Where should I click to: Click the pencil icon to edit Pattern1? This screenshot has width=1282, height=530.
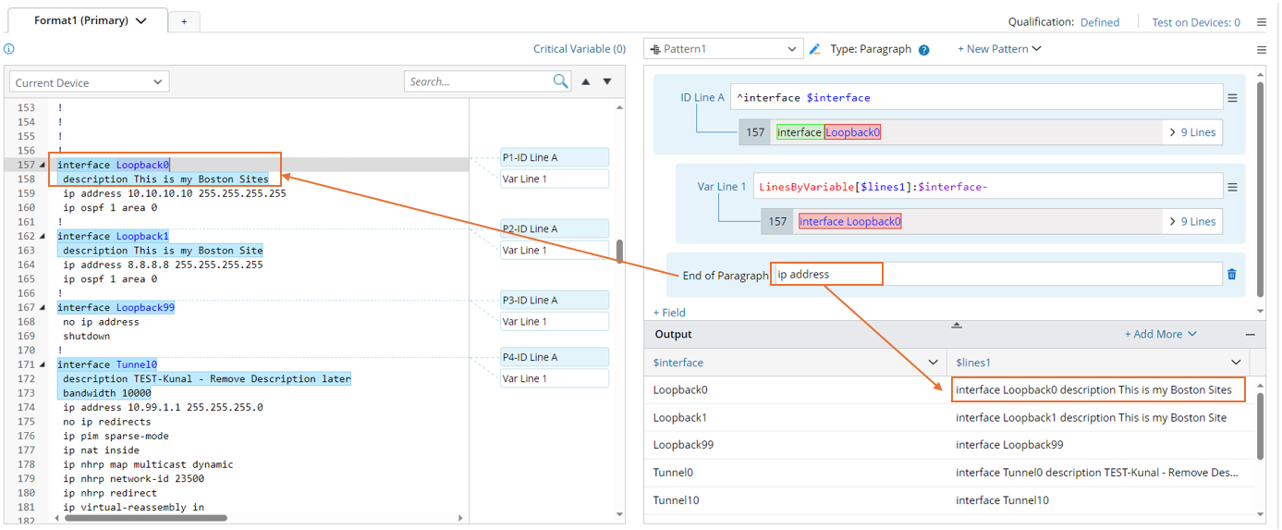coord(814,49)
